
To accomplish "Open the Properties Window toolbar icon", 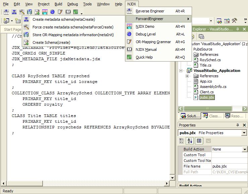I will click(227, 21).
